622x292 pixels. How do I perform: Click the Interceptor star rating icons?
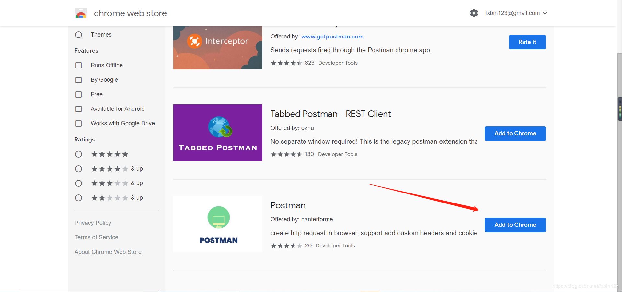(286, 63)
